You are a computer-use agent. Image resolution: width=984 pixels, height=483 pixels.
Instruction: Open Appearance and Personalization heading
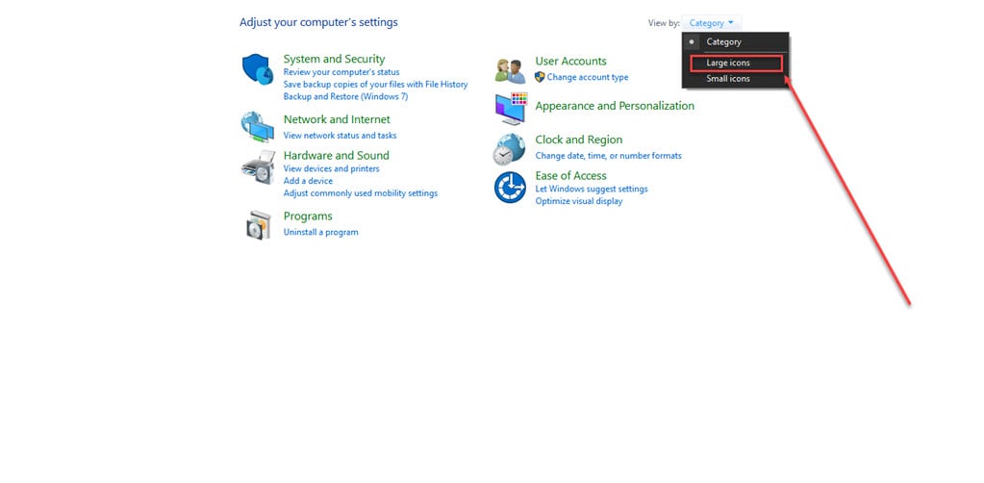[x=615, y=106]
